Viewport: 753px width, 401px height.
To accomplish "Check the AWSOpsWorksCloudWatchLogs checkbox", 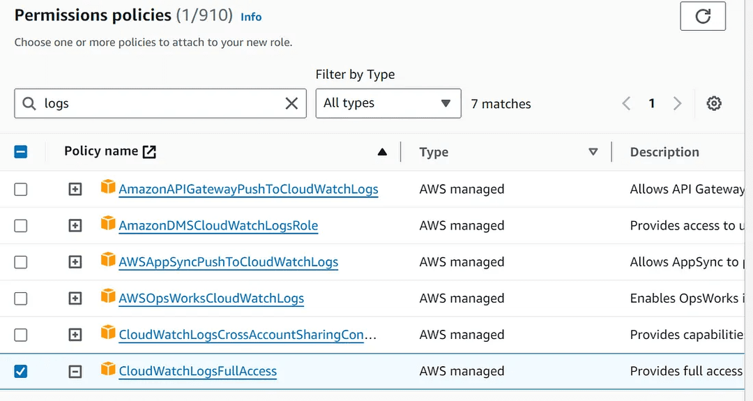I will 21,298.
